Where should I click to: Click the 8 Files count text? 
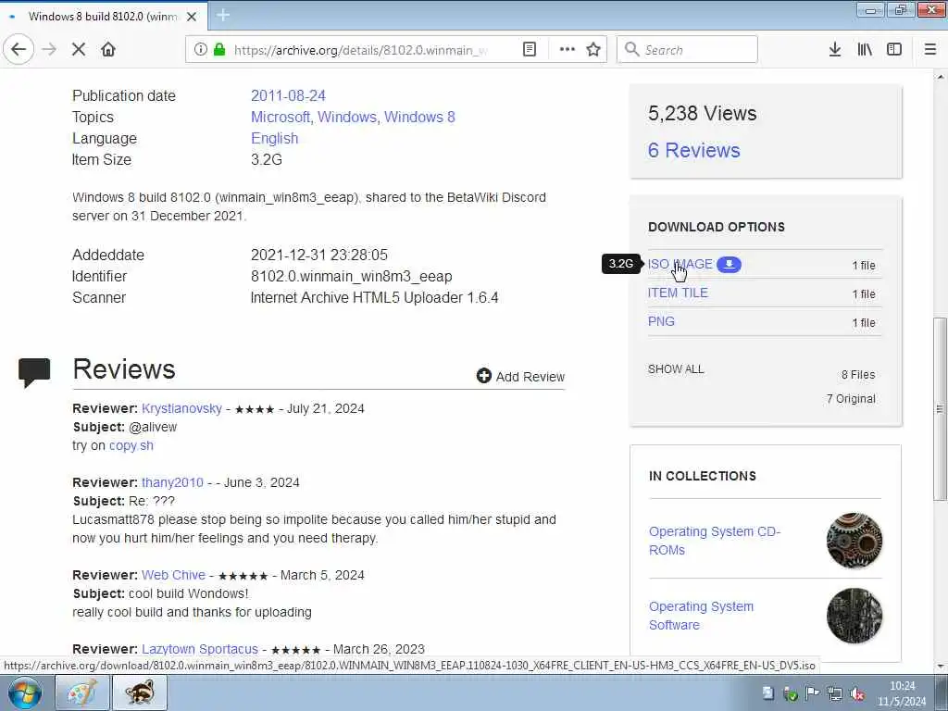coord(858,375)
